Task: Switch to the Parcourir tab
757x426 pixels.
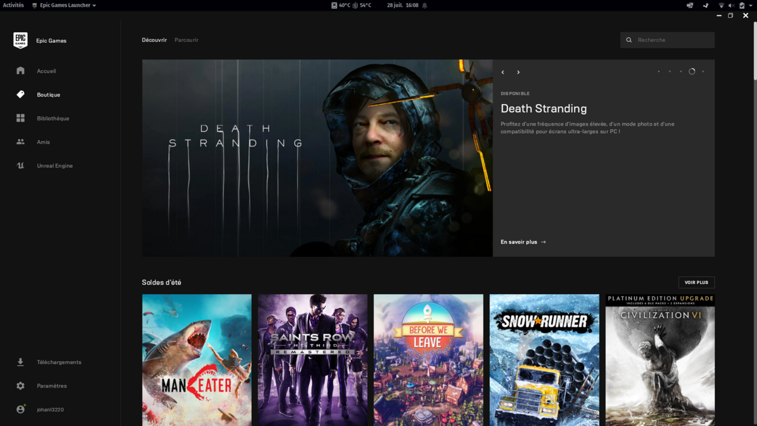Action: pos(187,40)
